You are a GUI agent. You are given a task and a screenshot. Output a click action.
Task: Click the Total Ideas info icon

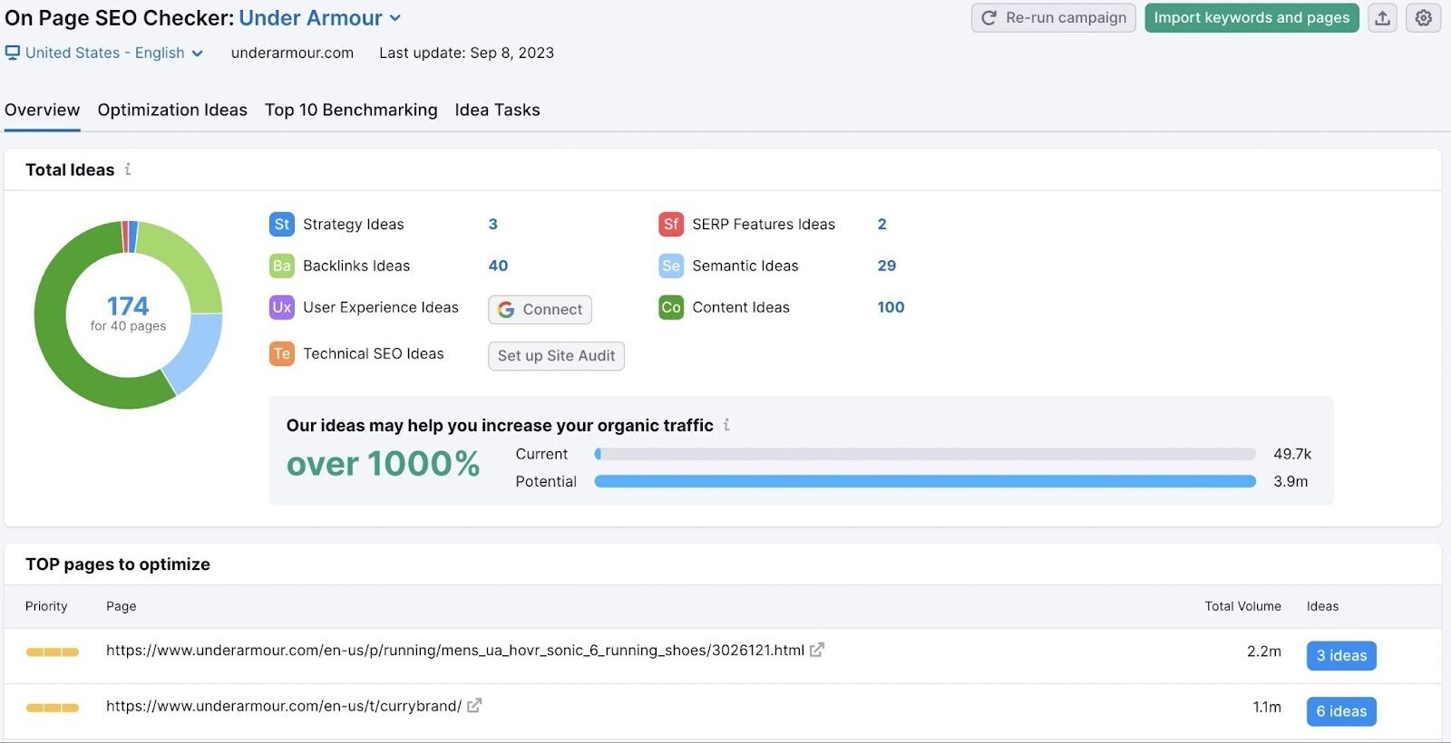click(x=128, y=169)
